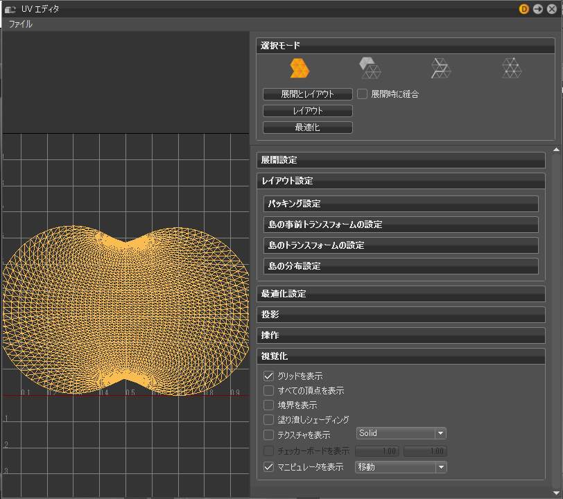Expand the 投影 section
The image size is (563, 499).
coord(401,315)
